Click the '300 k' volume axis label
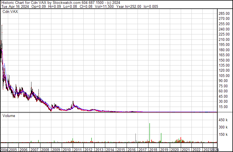The height and width of the screenshot is (152, 233). coord(223,127)
